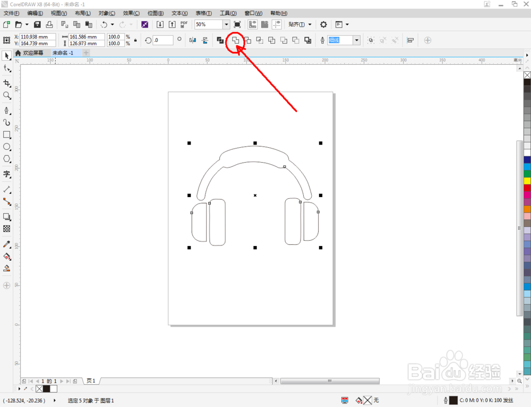
Task: Weld the selected objects
Action: [x=235, y=40]
